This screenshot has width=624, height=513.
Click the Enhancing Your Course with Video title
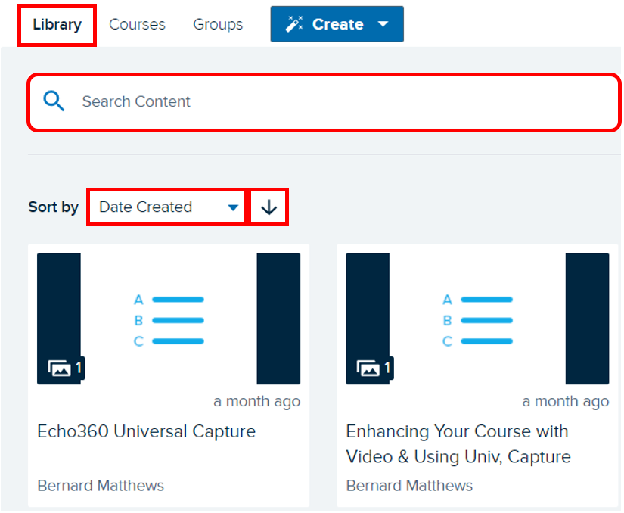click(458, 444)
